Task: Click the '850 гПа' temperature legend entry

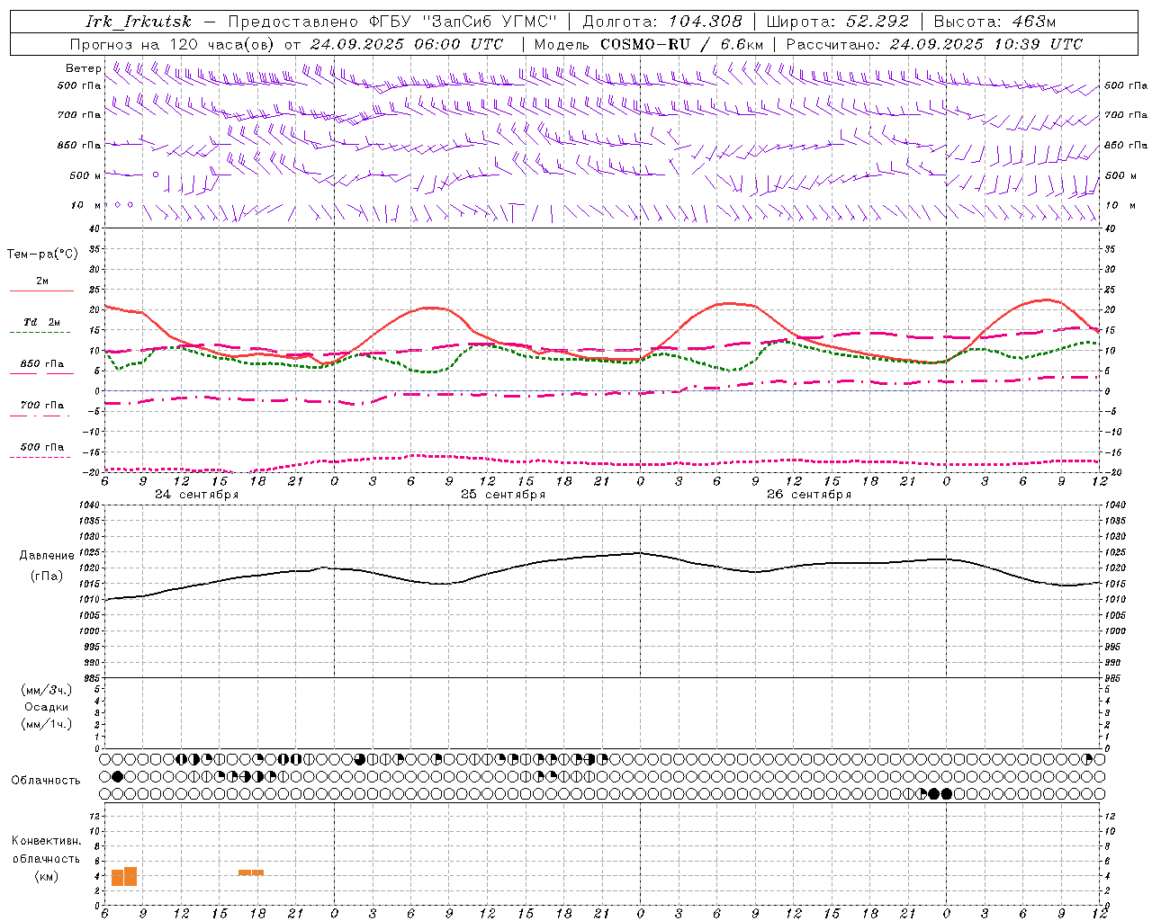Action: [42, 364]
